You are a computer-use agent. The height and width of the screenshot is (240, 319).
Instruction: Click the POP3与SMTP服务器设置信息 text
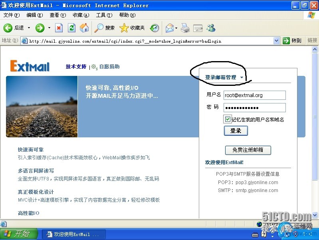[248, 174]
